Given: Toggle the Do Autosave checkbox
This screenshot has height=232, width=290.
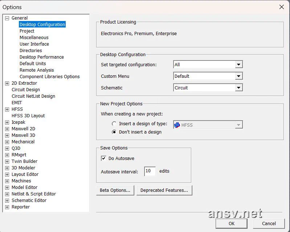Looking at the screenshot, I should point(103,158).
